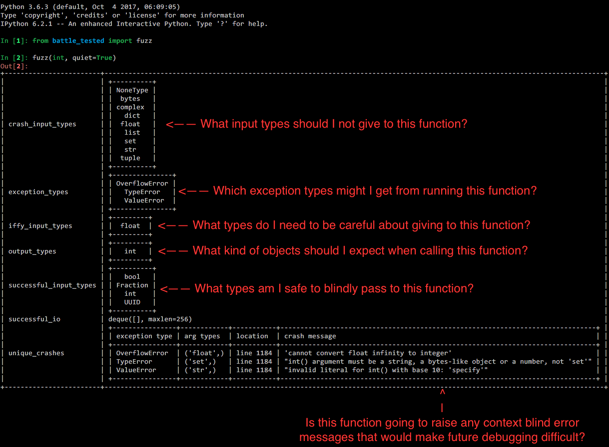Click the fuzz(int, quiet=True) command text
Viewport: 609px width, 447px height.
[74, 58]
